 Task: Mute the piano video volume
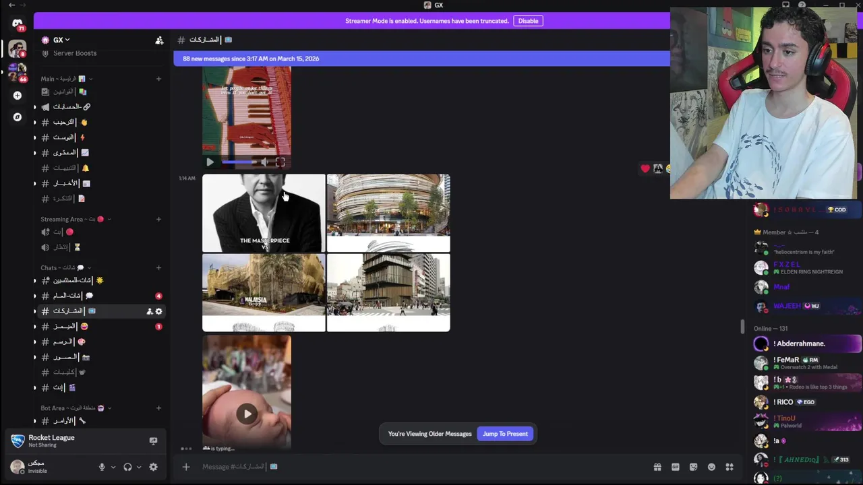[264, 162]
